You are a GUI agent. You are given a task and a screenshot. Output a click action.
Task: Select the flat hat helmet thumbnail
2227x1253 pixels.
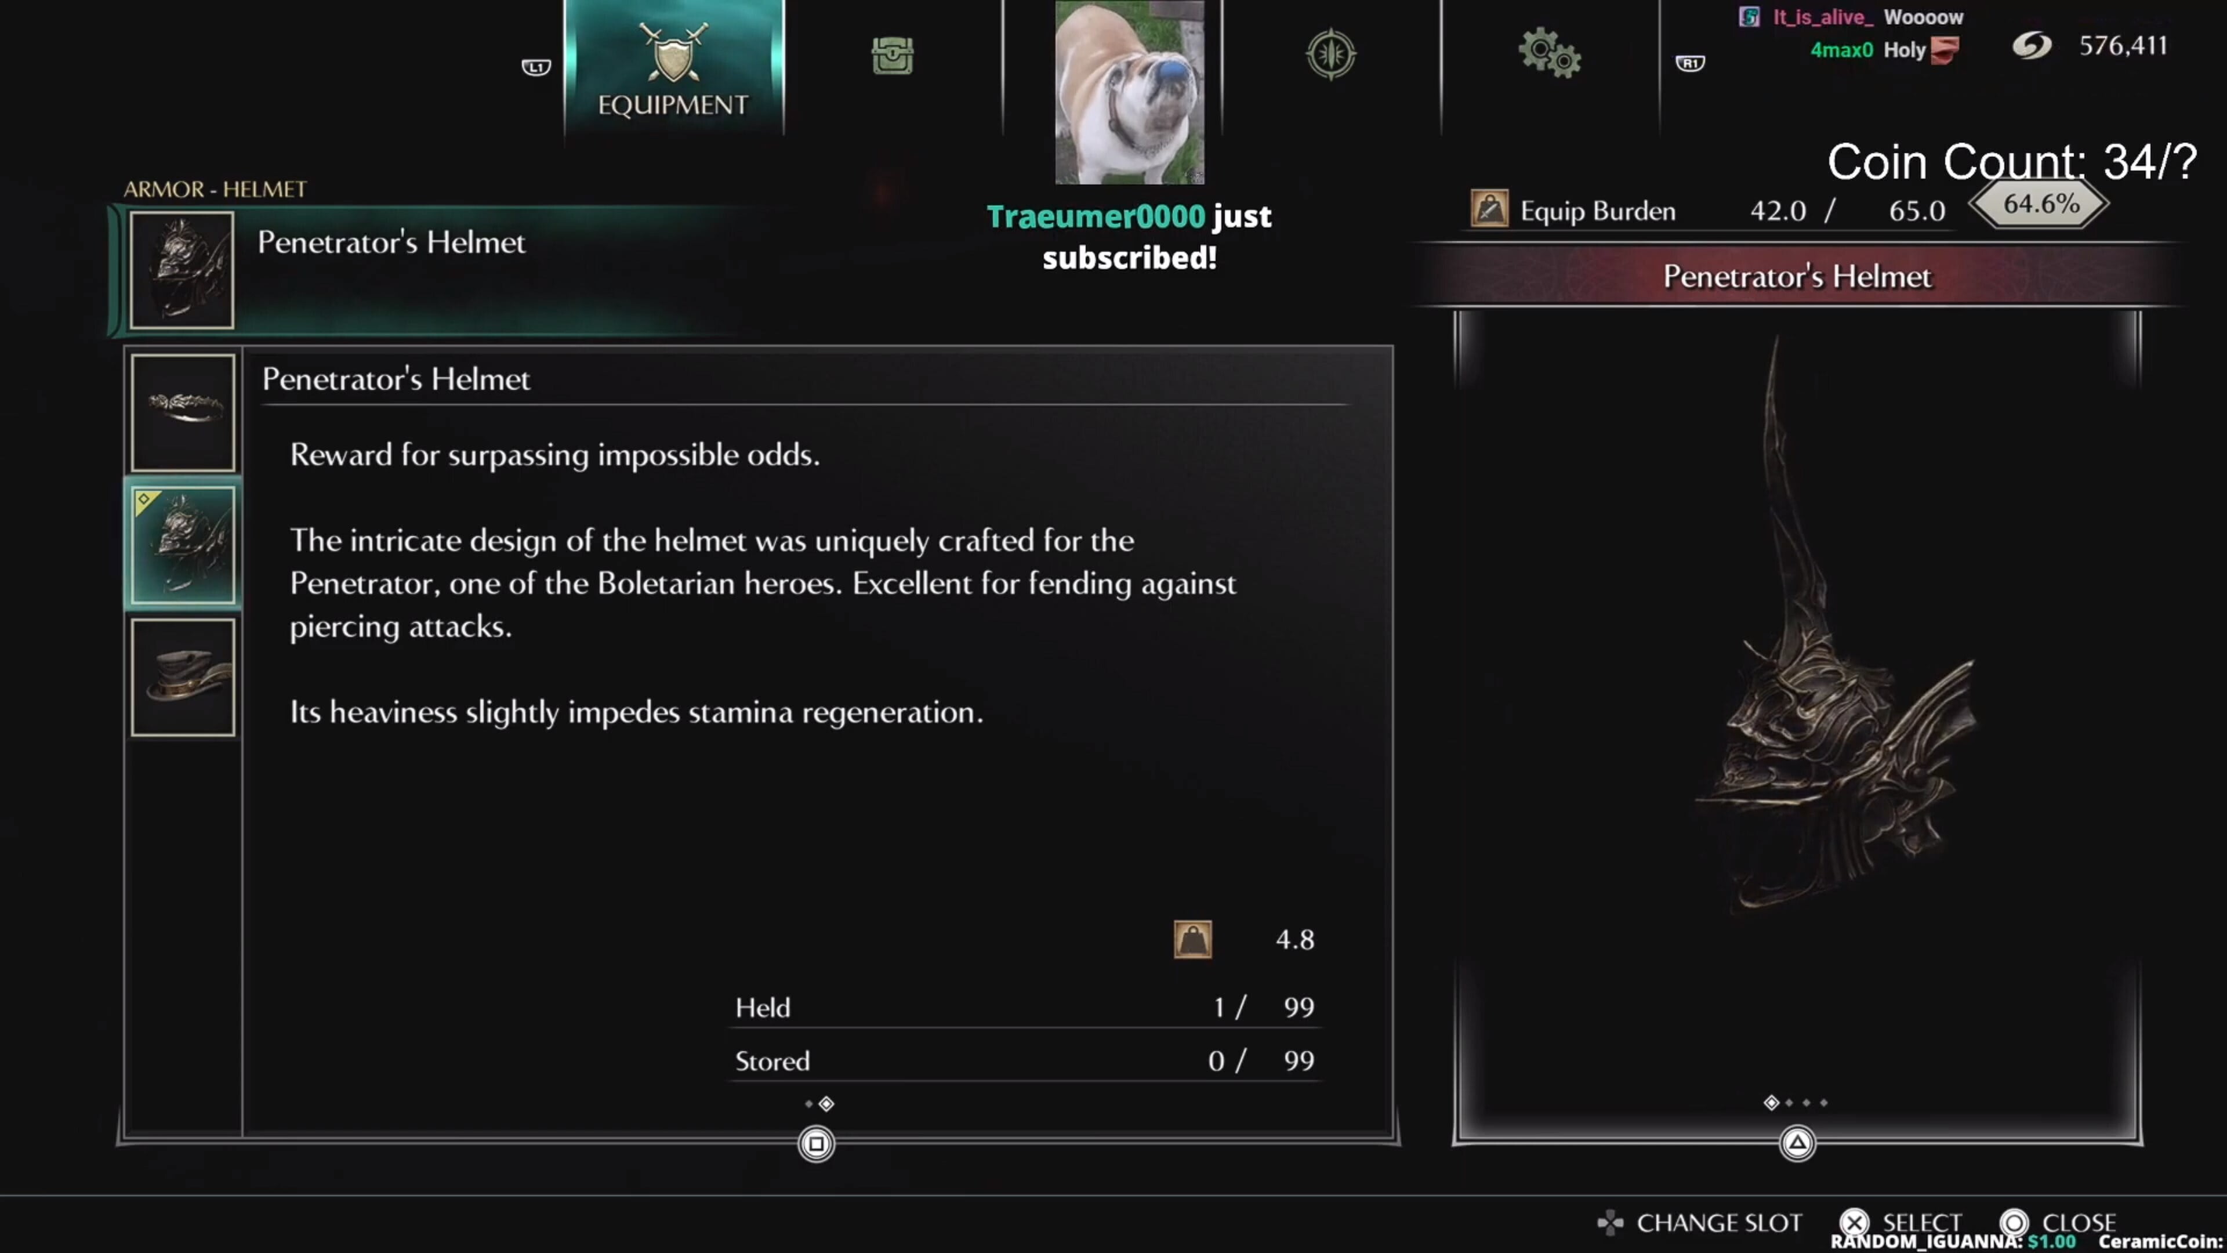point(183,677)
